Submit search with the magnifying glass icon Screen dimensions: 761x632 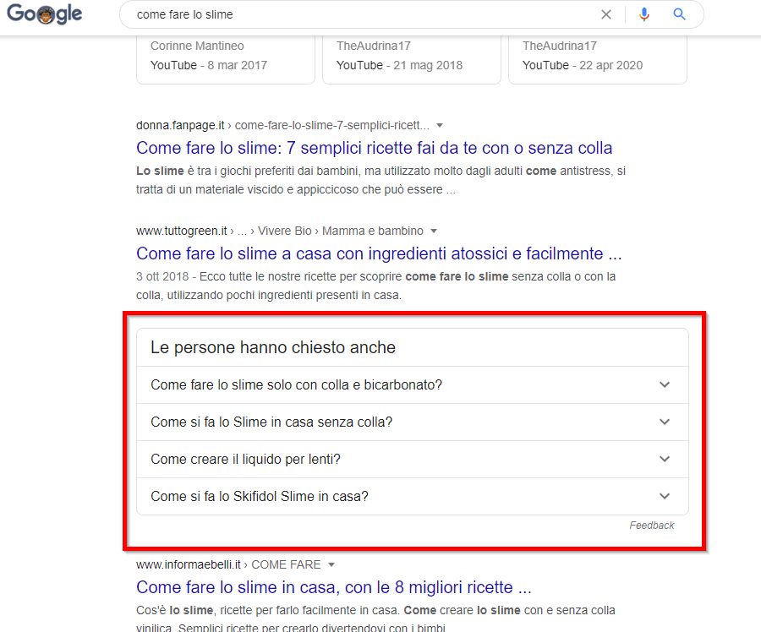[680, 14]
